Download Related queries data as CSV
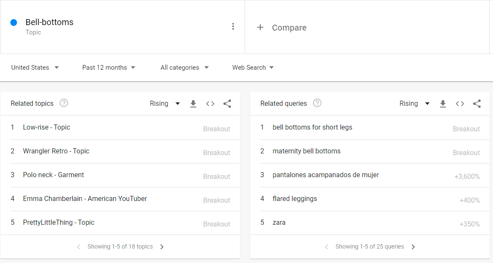The height and width of the screenshot is (263, 493). pos(443,104)
